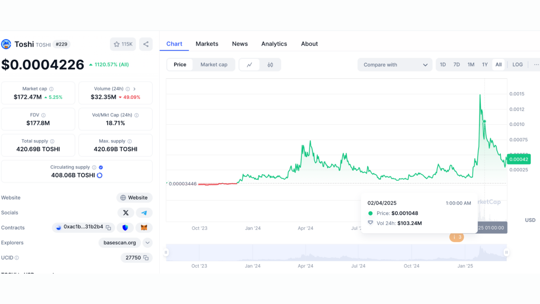Select line chart type icon
Screen dimensions: 540x304
click(250, 64)
